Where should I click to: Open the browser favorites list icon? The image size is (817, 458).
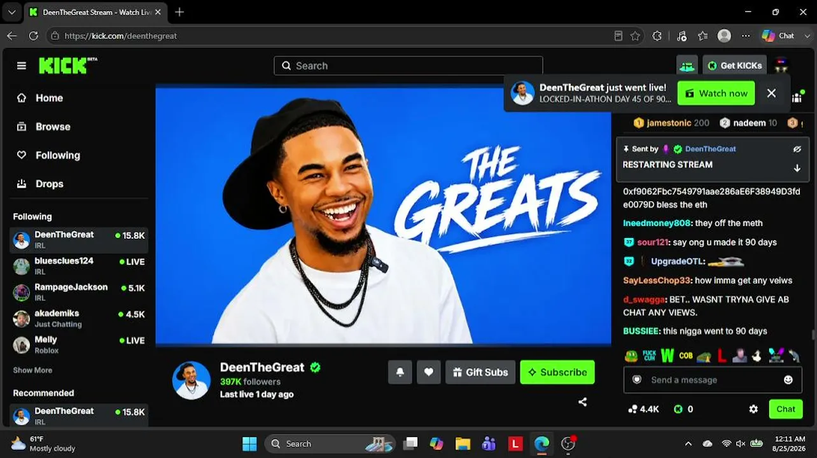click(x=702, y=36)
